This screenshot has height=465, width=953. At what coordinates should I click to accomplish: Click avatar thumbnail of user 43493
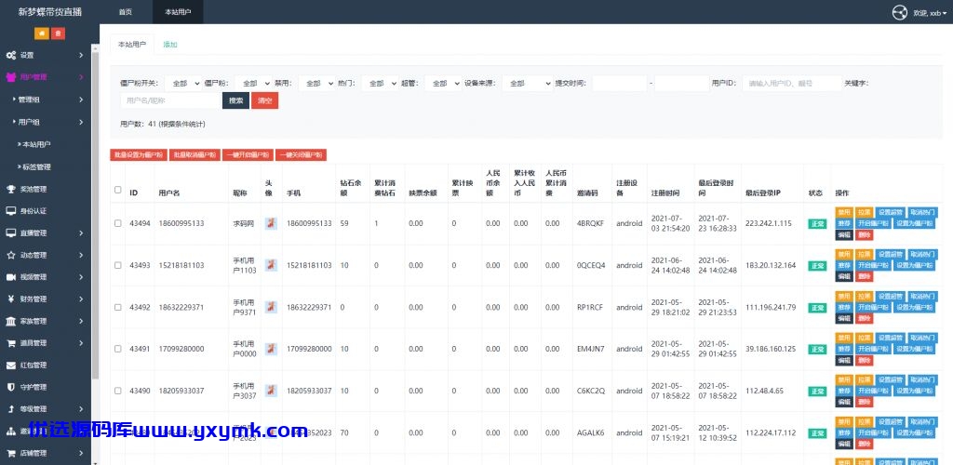(271, 265)
